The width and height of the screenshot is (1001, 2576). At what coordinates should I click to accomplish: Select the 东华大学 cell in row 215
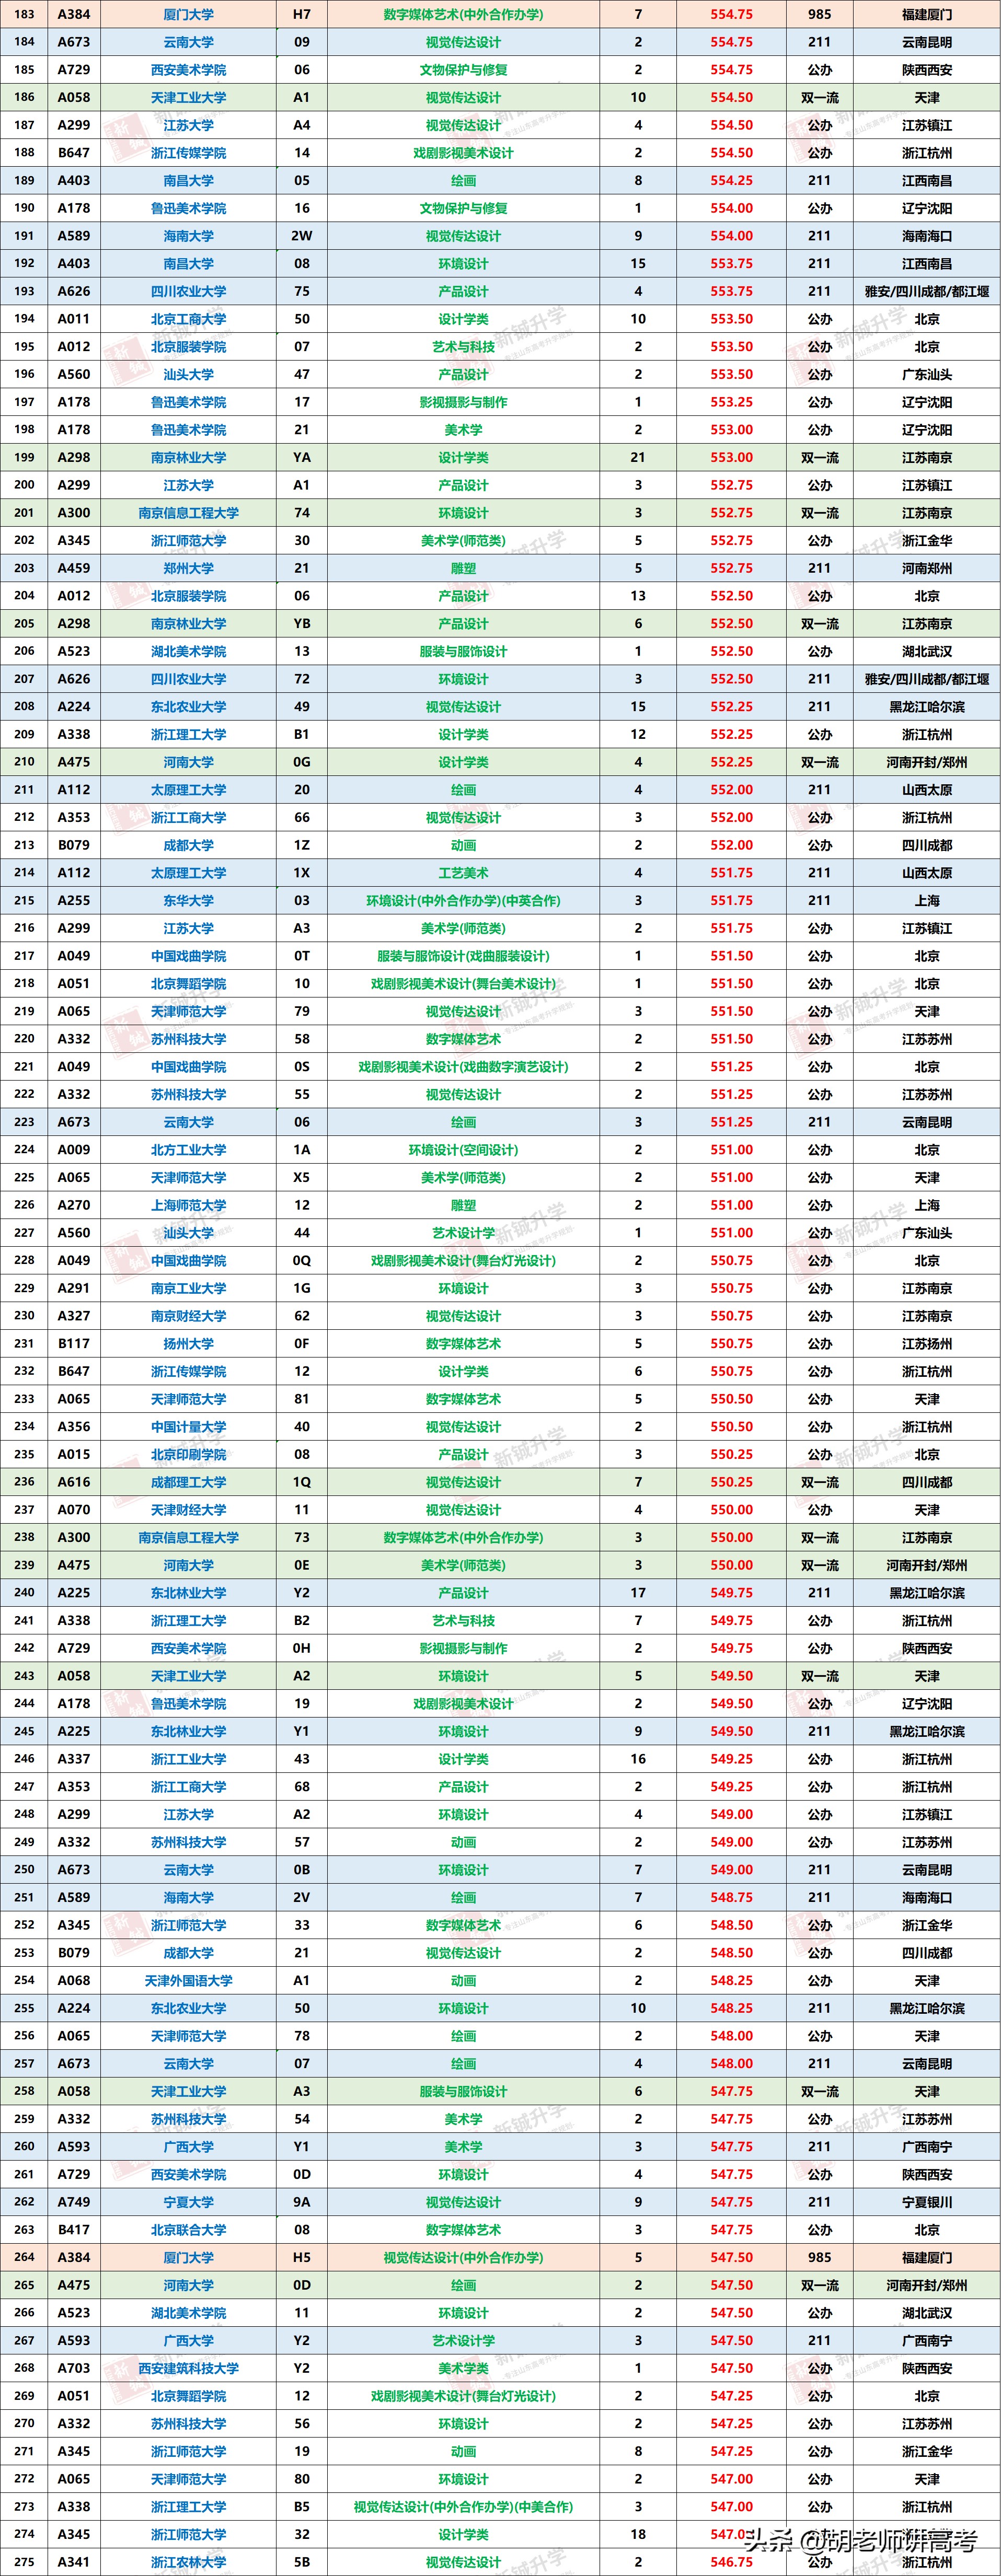(x=188, y=900)
